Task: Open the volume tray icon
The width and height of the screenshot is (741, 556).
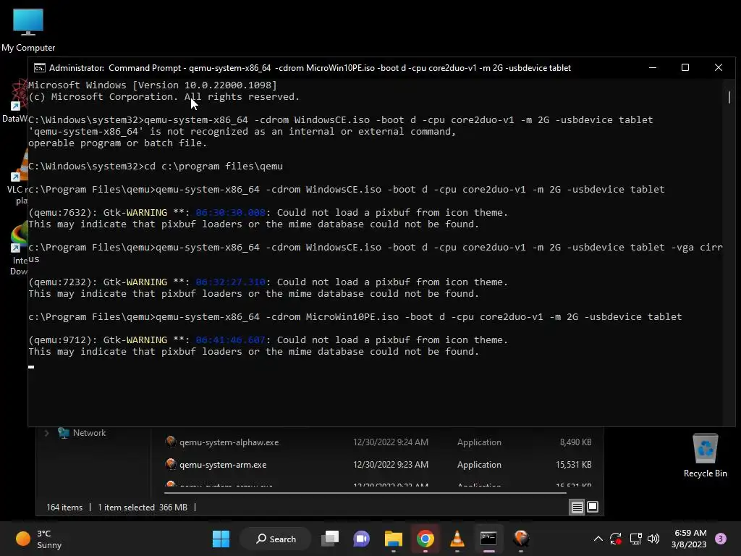Action: [x=653, y=539]
